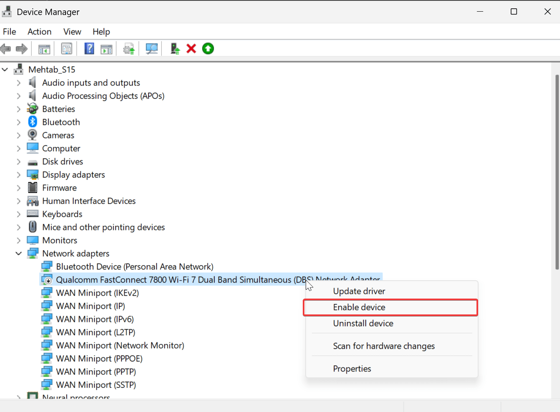Image resolution: width=560 pixels, height=412 pixels.
Task: Click the Monitors category icon
Action: 33,240
